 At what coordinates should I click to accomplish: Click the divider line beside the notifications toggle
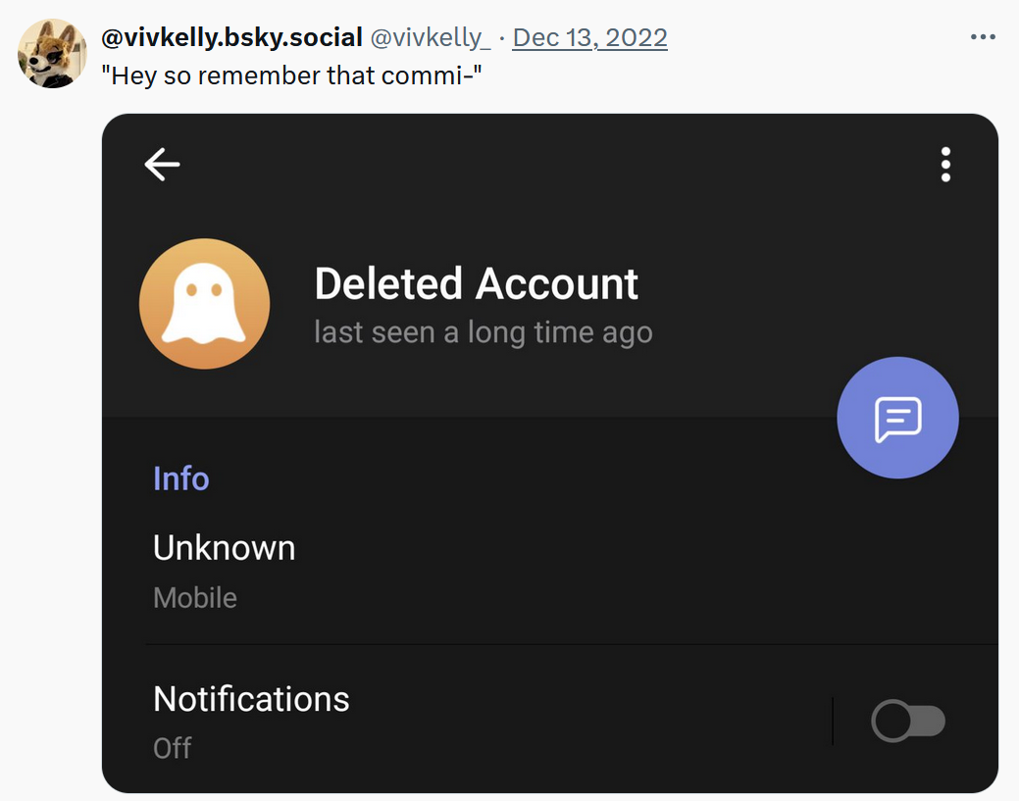tap(833, 721)
